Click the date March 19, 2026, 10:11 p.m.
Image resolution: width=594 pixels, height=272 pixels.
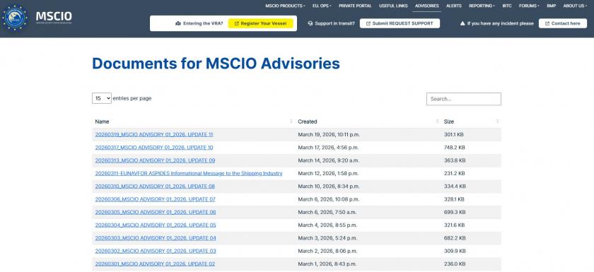(x=329, y=135)
